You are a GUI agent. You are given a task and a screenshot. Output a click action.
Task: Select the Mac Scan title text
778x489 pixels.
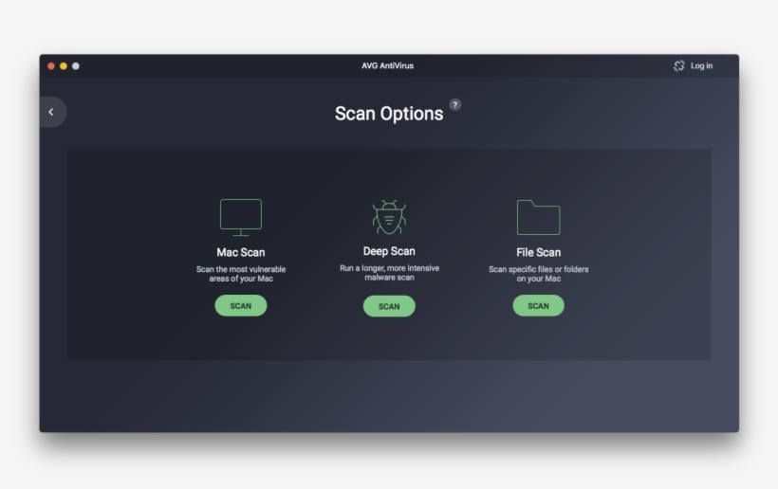(241, 252)
